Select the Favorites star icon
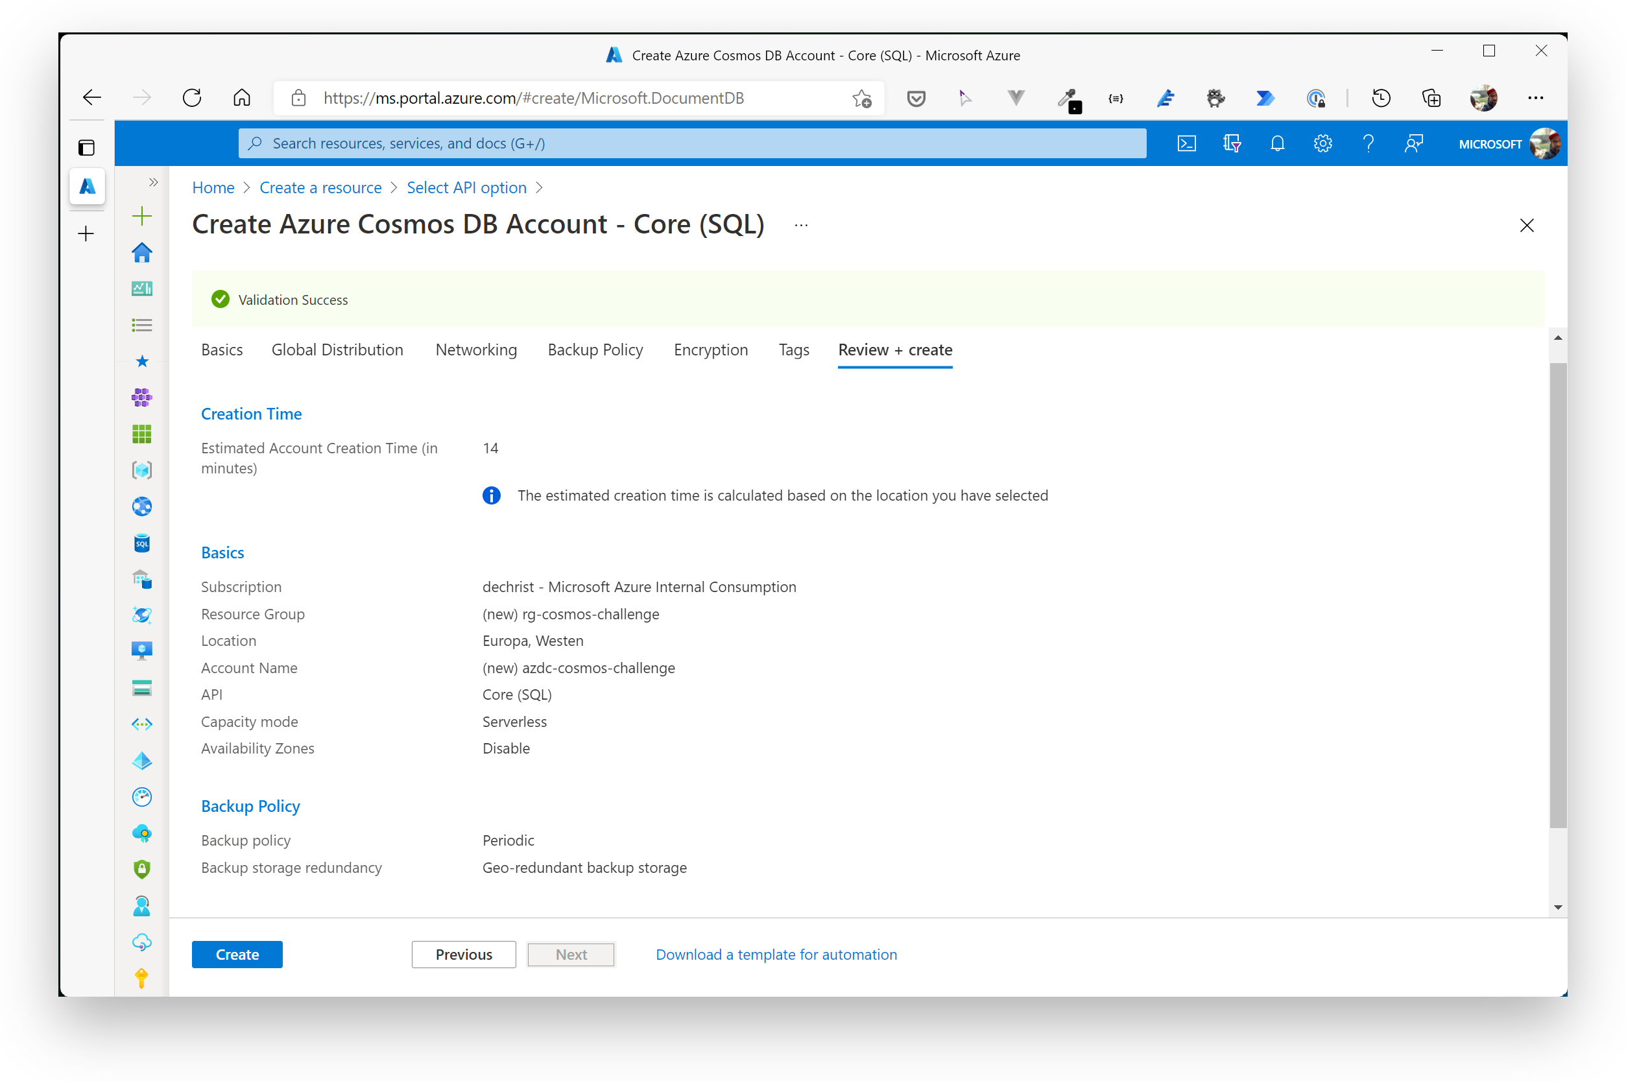 point(141,361)
